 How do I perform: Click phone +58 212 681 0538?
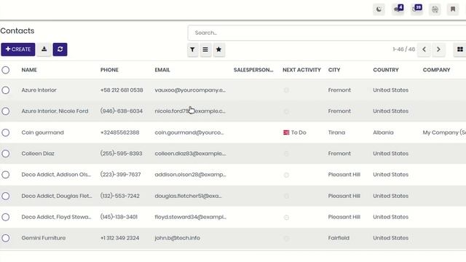(122, 90)
